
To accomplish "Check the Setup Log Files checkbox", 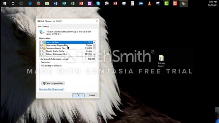I will [x=41, y=42].
